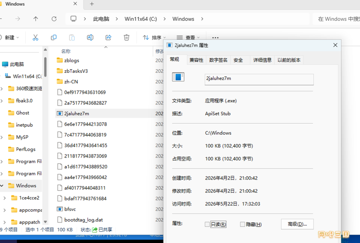
Task: Switch to 数字签名 tab
Action: click(x=218, y=60)
